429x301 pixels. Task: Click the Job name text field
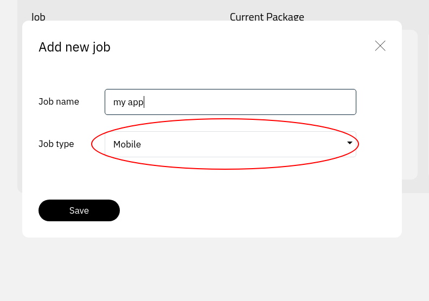pyautogui.click(x=230, y=102)
